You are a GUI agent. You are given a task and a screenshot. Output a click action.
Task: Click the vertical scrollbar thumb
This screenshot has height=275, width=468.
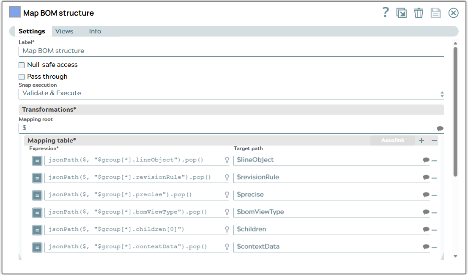pyautogui.click(x=455, y=112)
